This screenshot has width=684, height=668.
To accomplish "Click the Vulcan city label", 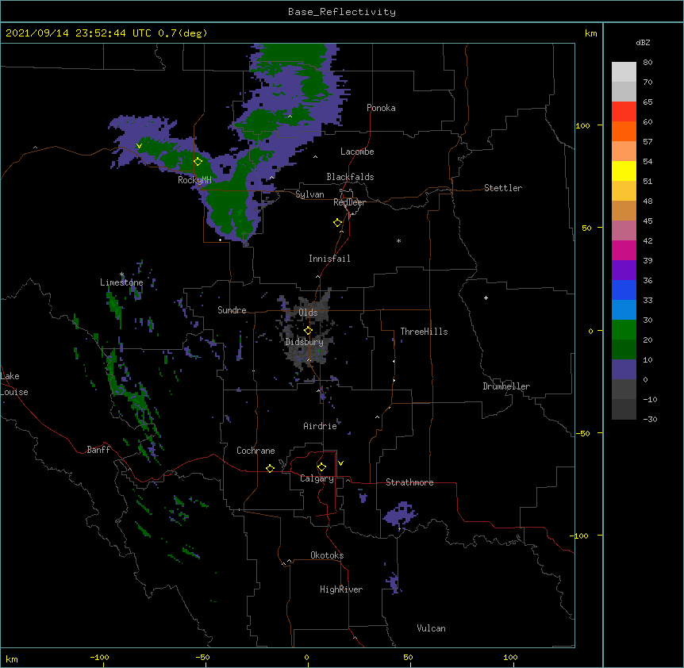I will click(x=431, y=628).
